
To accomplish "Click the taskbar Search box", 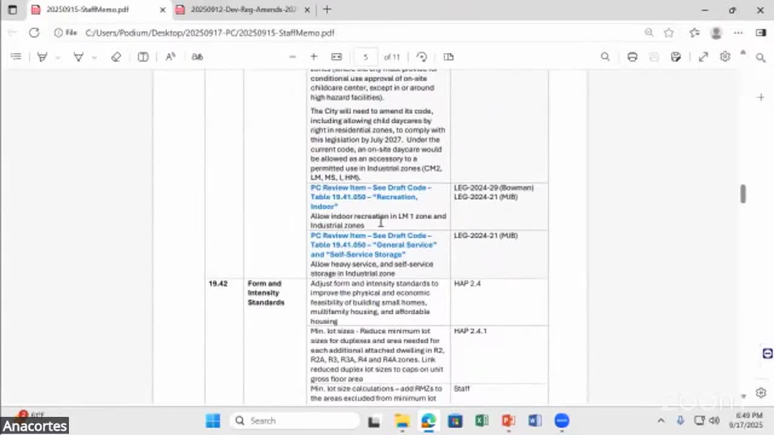I will click(294, 420).
